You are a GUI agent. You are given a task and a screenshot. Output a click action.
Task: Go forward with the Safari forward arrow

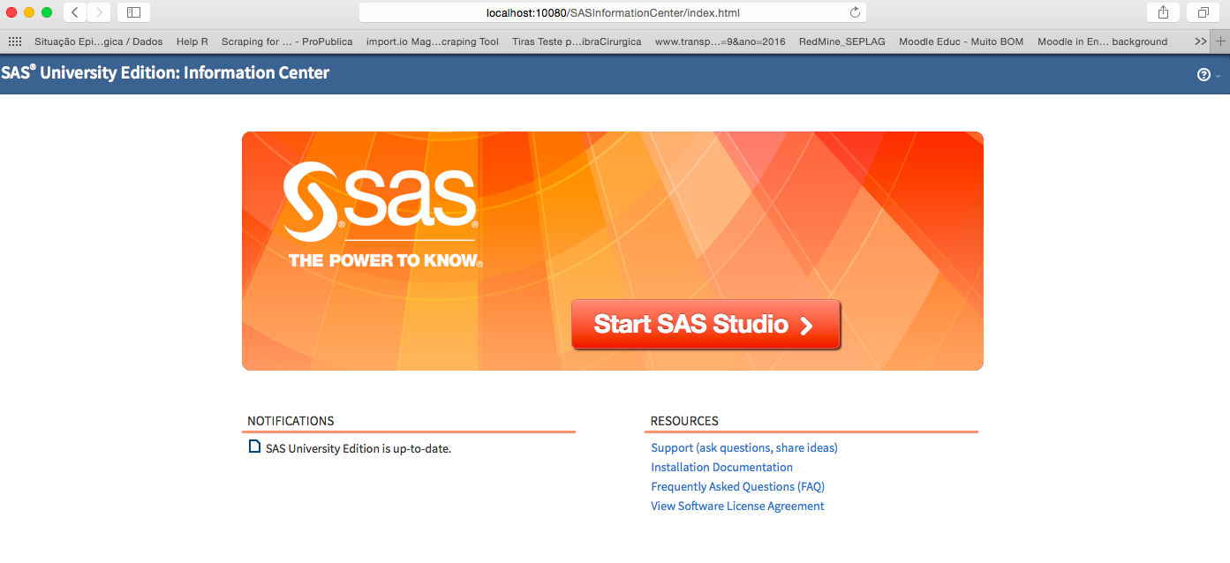click(x=99, y=12)
